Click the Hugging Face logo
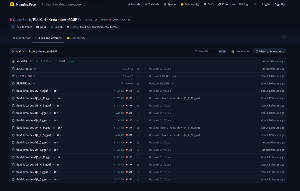Viewport: 300px width, 191px height. (x=22, y=4)
